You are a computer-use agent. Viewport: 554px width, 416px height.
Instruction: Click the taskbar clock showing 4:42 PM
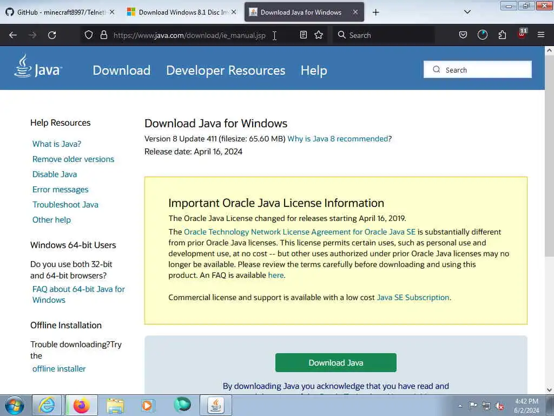click(x=526, y=406)
